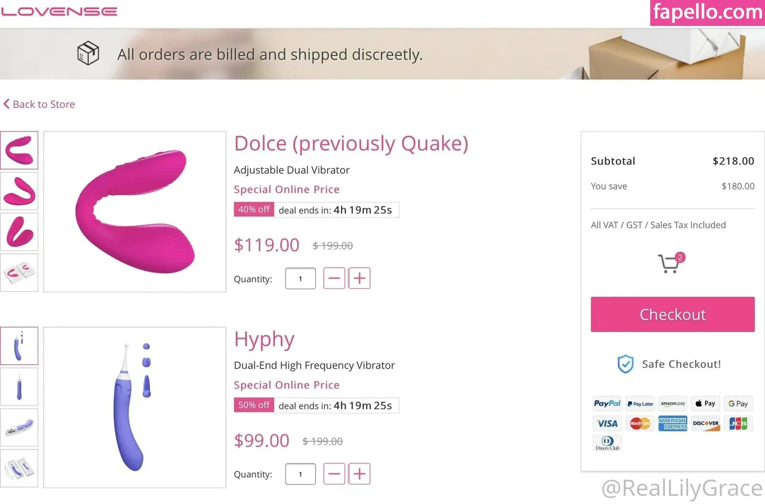Viewport: 765px width, 504px height.
Task: Click the Lovense logo
Action: [x=59, y=11]
